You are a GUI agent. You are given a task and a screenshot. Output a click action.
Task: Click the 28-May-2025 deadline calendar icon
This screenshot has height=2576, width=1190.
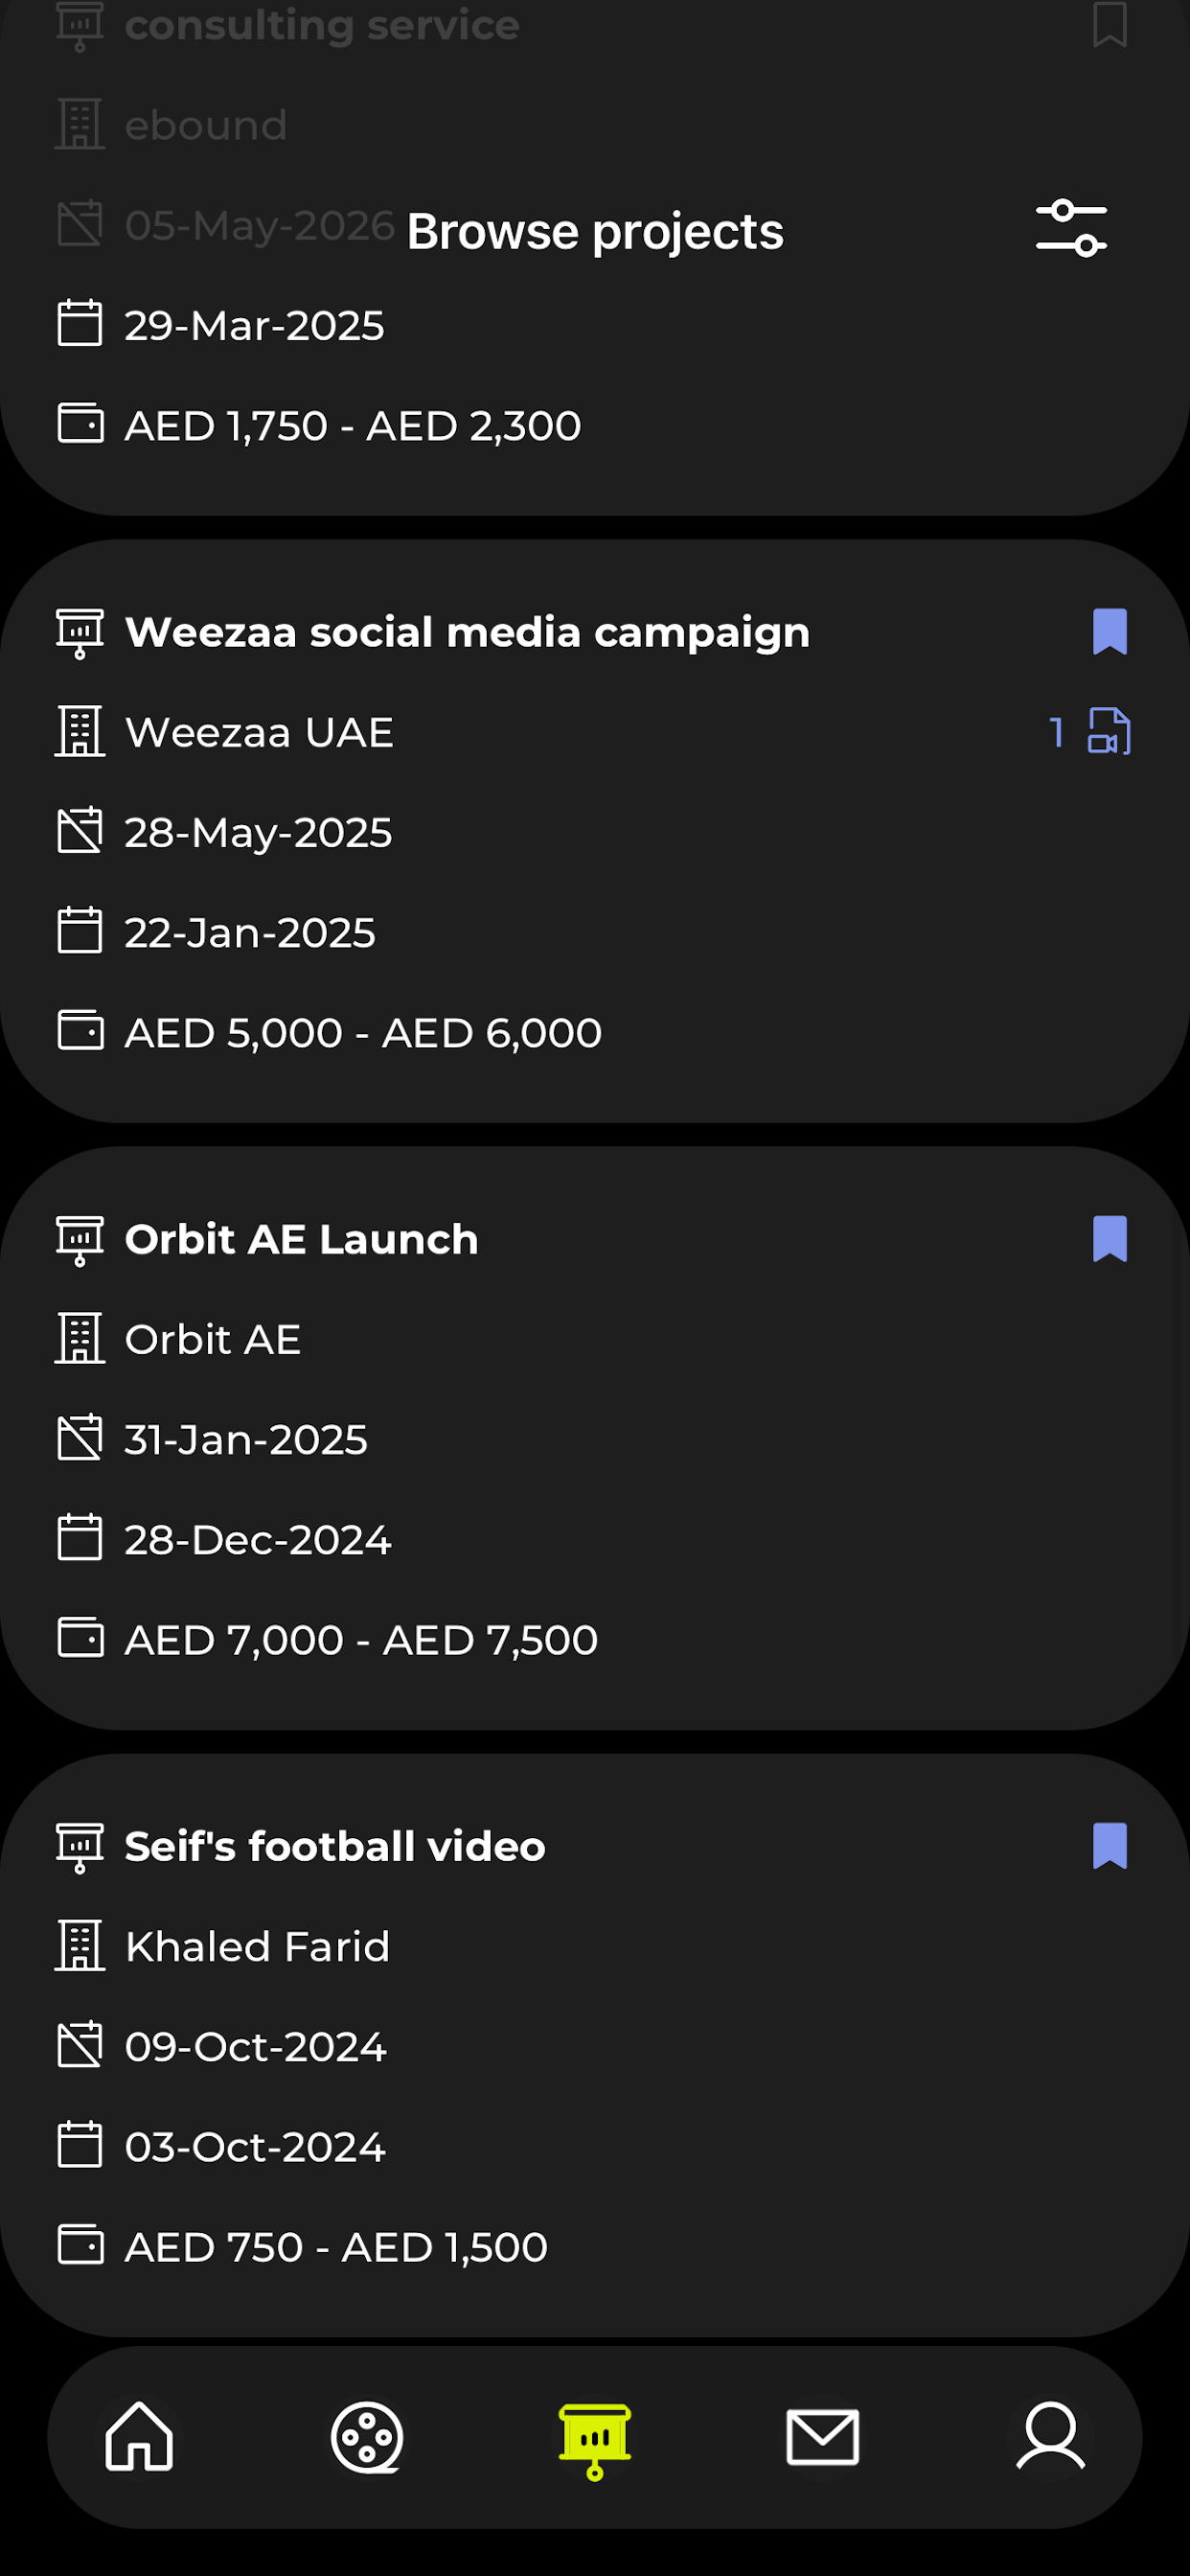coord(80,831)
